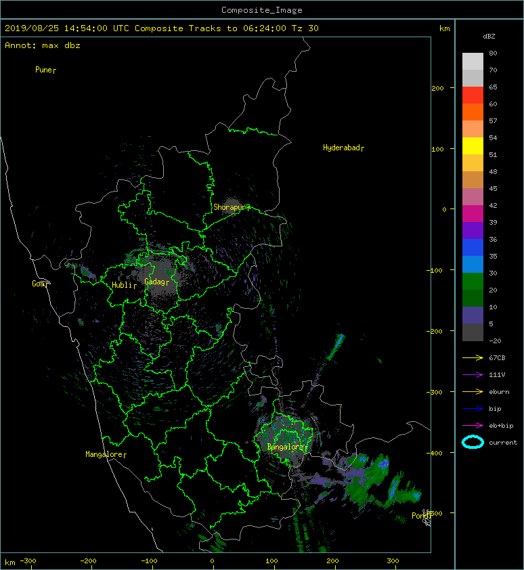The image size is (524, 570).
Task: Select the dark gray -20 to 5 dBZ swatch
Action: [x=473, y=332]
